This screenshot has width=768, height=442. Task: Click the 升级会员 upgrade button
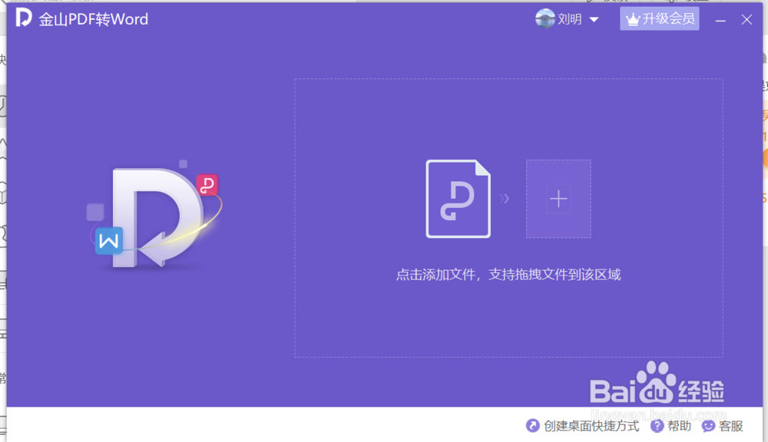tap(659, 18)
